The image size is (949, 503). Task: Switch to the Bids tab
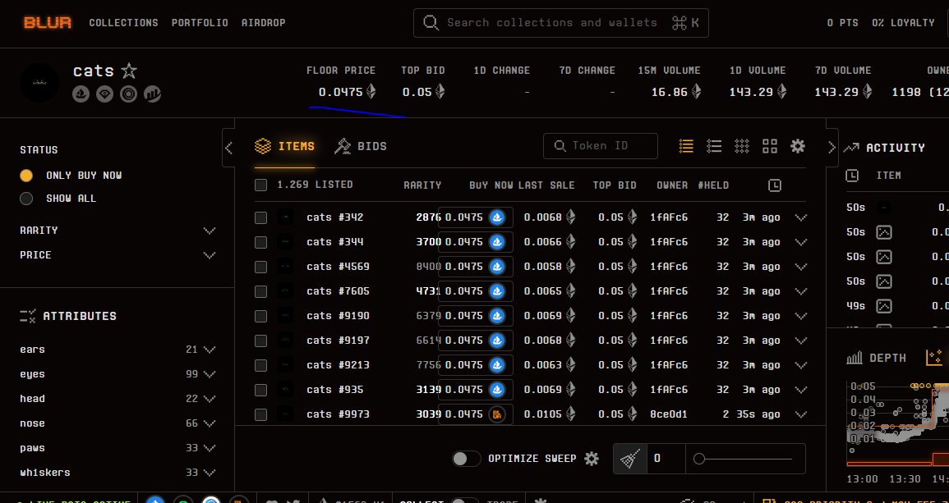361,146
